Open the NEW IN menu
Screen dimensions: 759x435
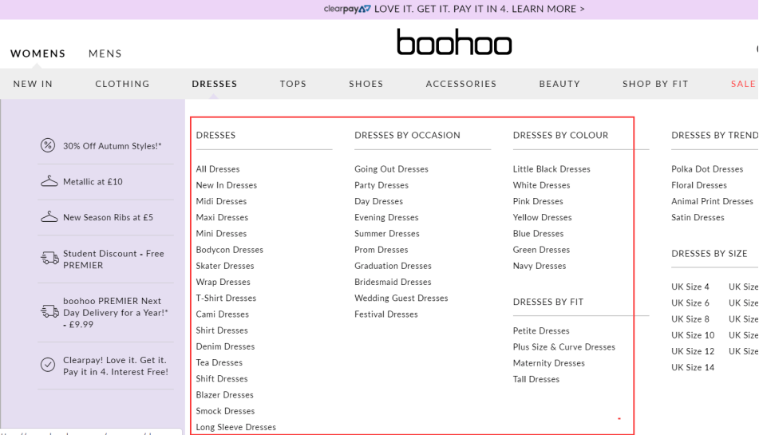click(x=33, y=84)
